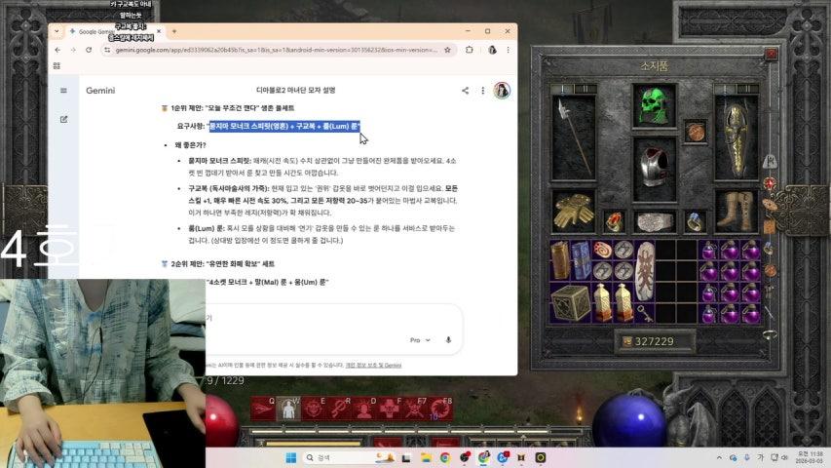Screen dimensions: 831x468
Task: Select the key item in inventory
Action: click(x=645, y=313)
